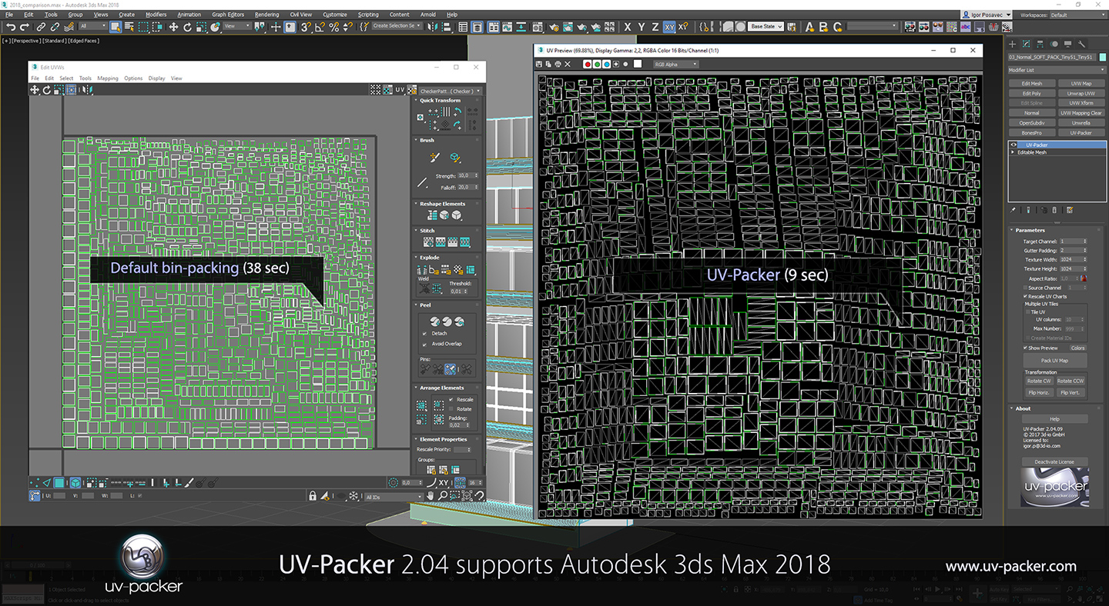Open the Graph Editors menu
Screen dimensions: 1109x606
tap(228, 15)
